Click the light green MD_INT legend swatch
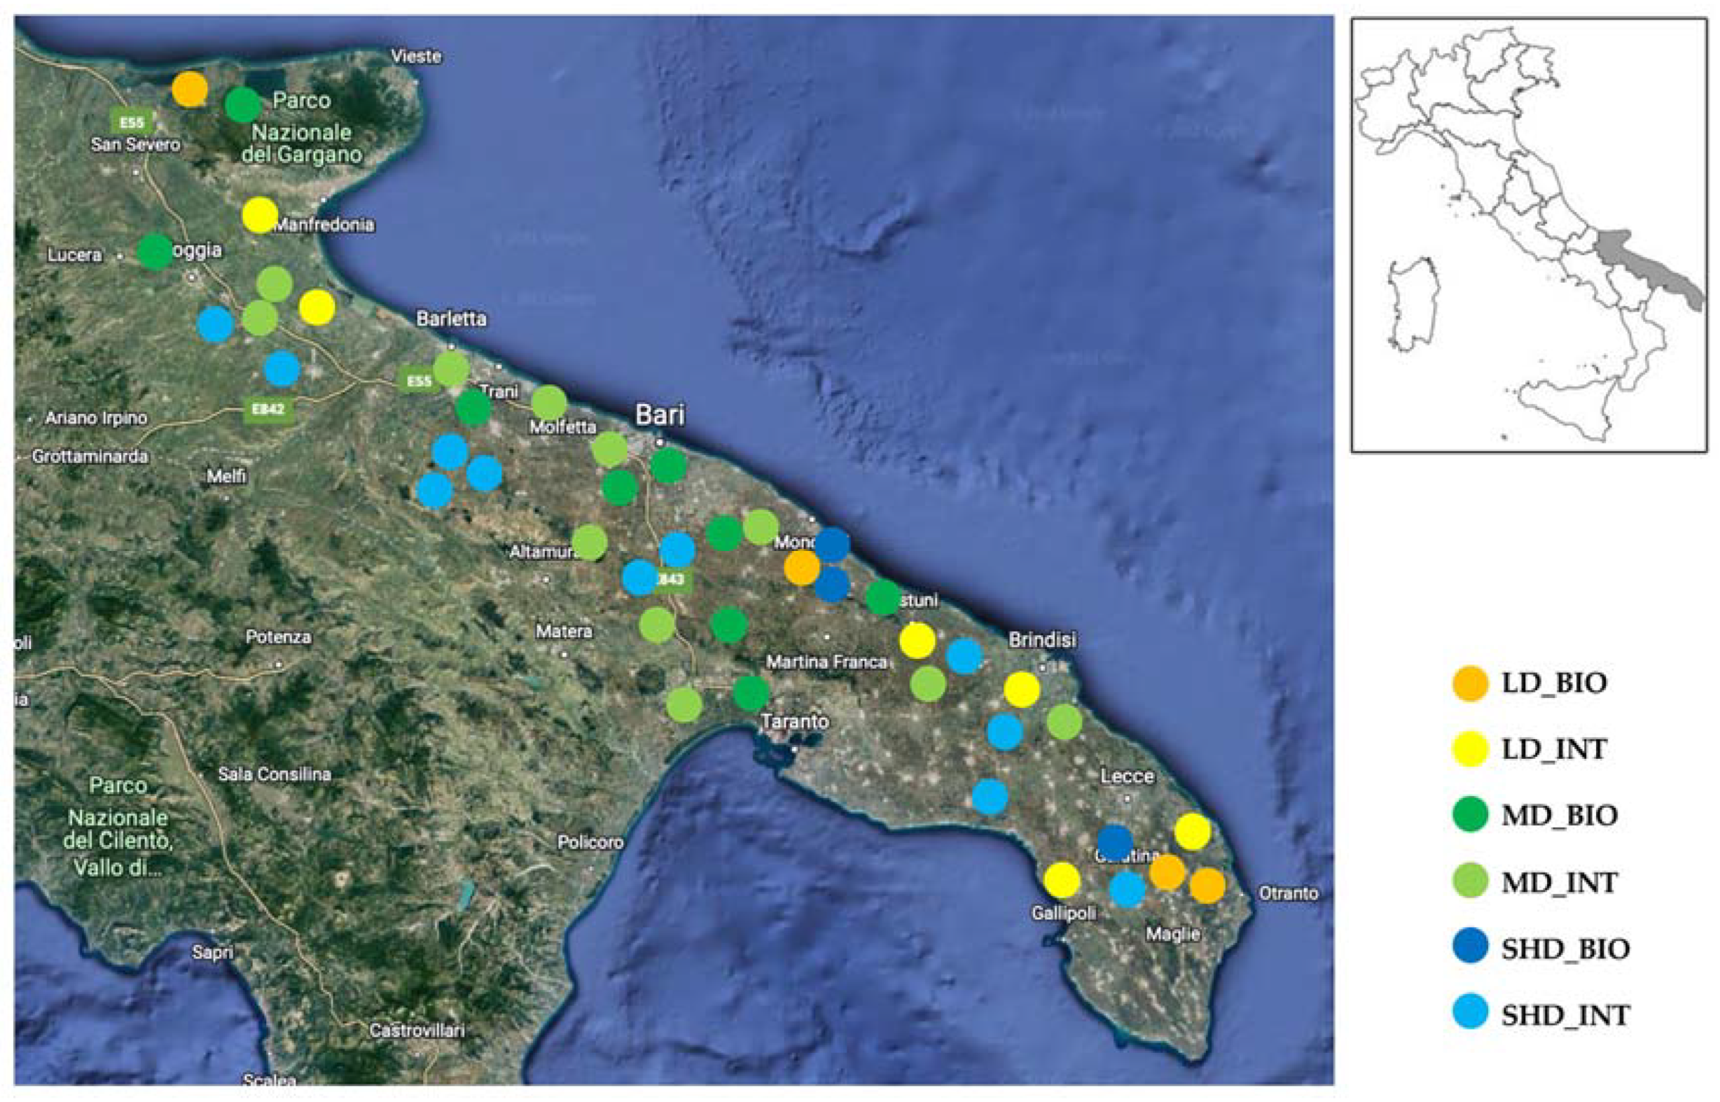 click(x=1469, y=881)
